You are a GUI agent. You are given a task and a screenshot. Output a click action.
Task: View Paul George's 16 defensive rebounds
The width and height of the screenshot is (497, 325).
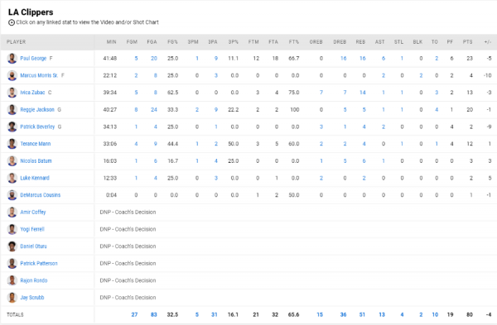pyautogui.click(x=343, y=58)
